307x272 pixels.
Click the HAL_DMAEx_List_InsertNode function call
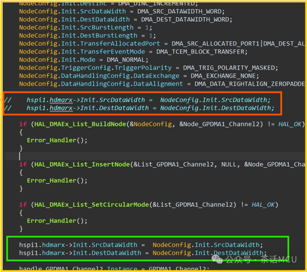(82, 164)
